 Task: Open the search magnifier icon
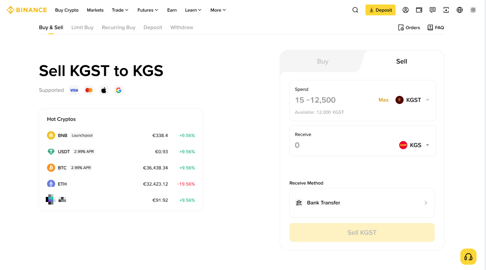355,10
